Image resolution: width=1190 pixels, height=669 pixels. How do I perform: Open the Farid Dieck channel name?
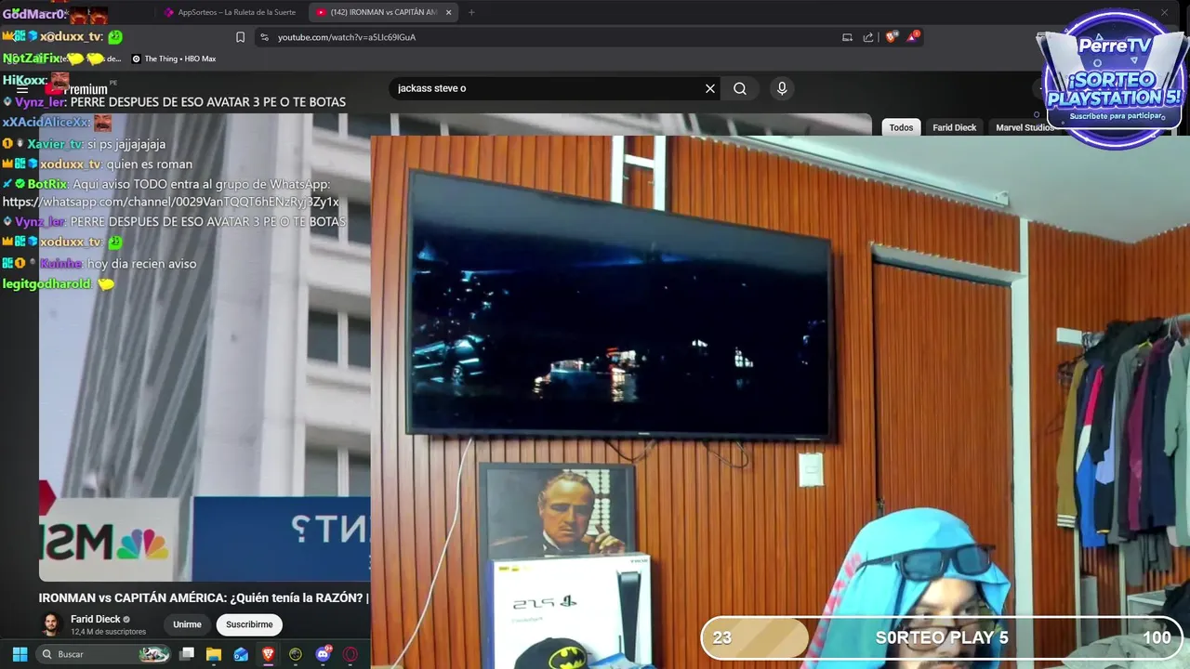point(95,619)
